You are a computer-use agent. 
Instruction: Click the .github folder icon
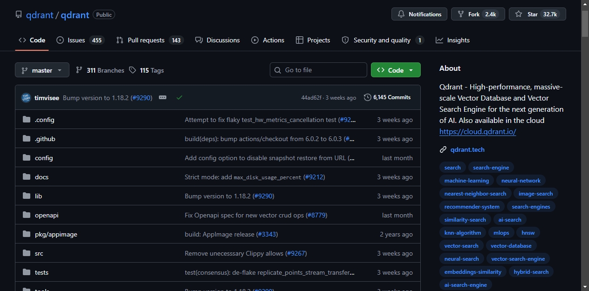pos(27,139)
